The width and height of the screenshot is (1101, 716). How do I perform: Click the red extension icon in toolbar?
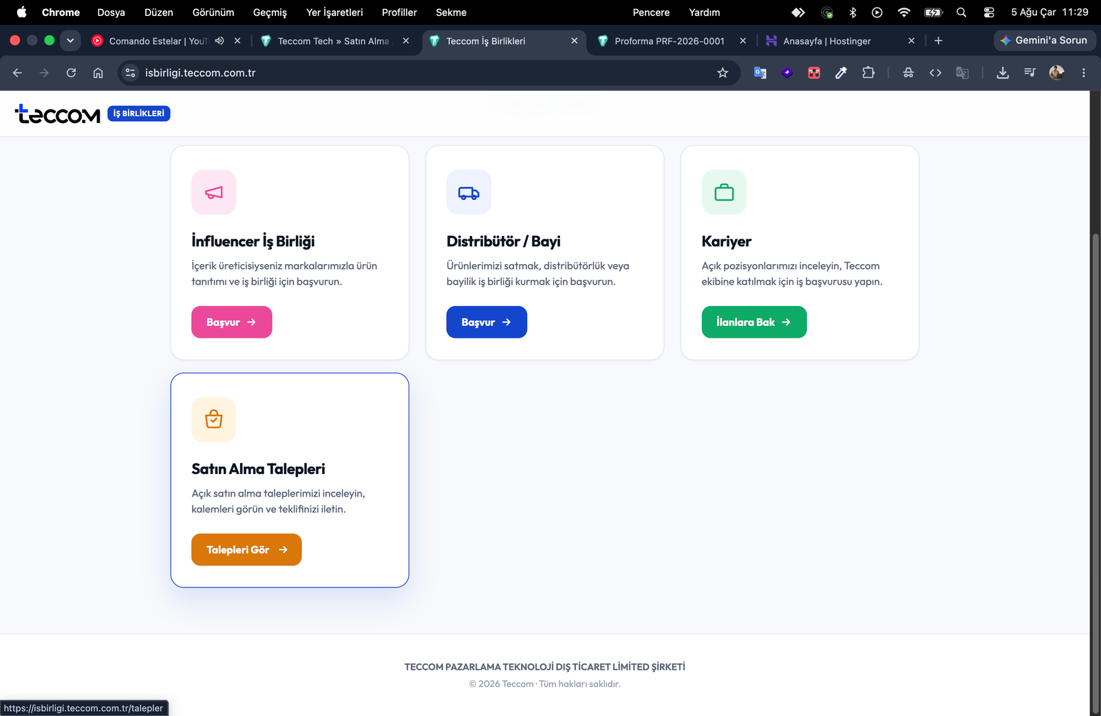point(814,73)
